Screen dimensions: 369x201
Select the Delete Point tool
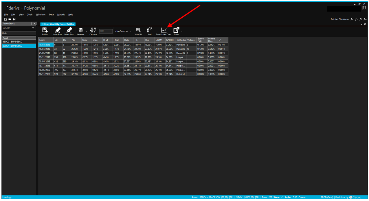[x=69, y=30]
